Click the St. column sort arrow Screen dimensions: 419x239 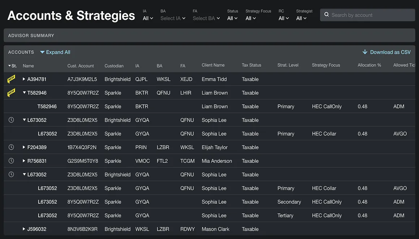[x=9, y=66]
